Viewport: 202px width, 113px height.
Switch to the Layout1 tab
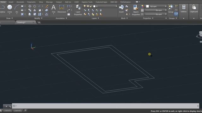tap(8, 110)
